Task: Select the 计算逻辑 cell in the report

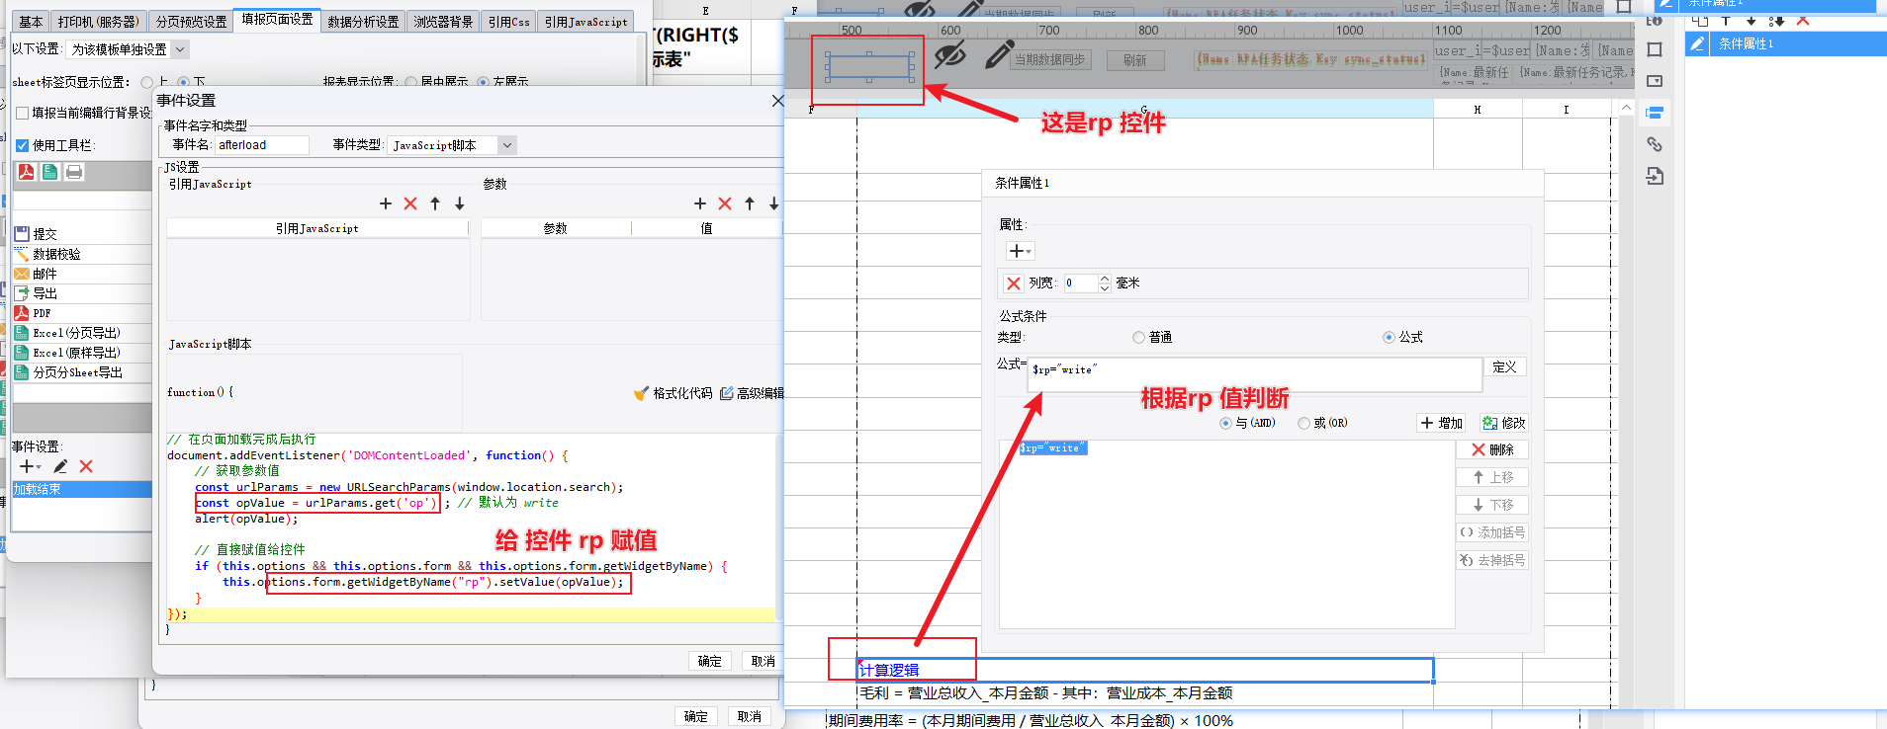Action: 1145,670
